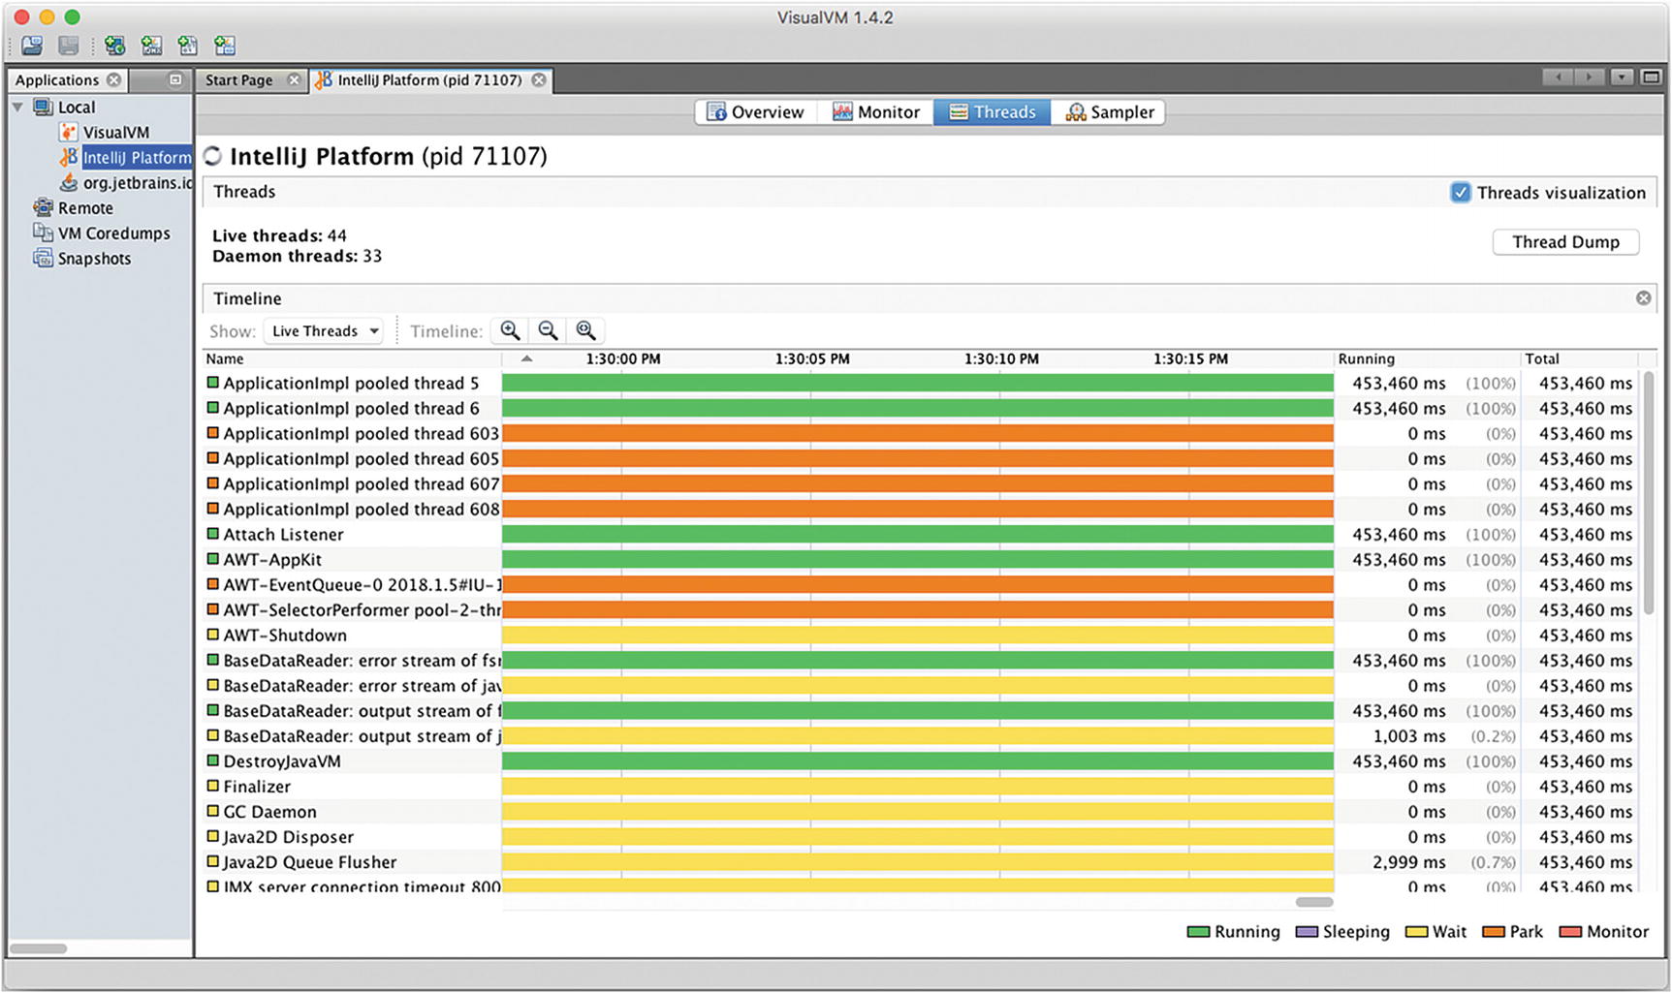Select Snapshots tree item
Viewport: 1672px width, 993px height.
click(94, 258)
